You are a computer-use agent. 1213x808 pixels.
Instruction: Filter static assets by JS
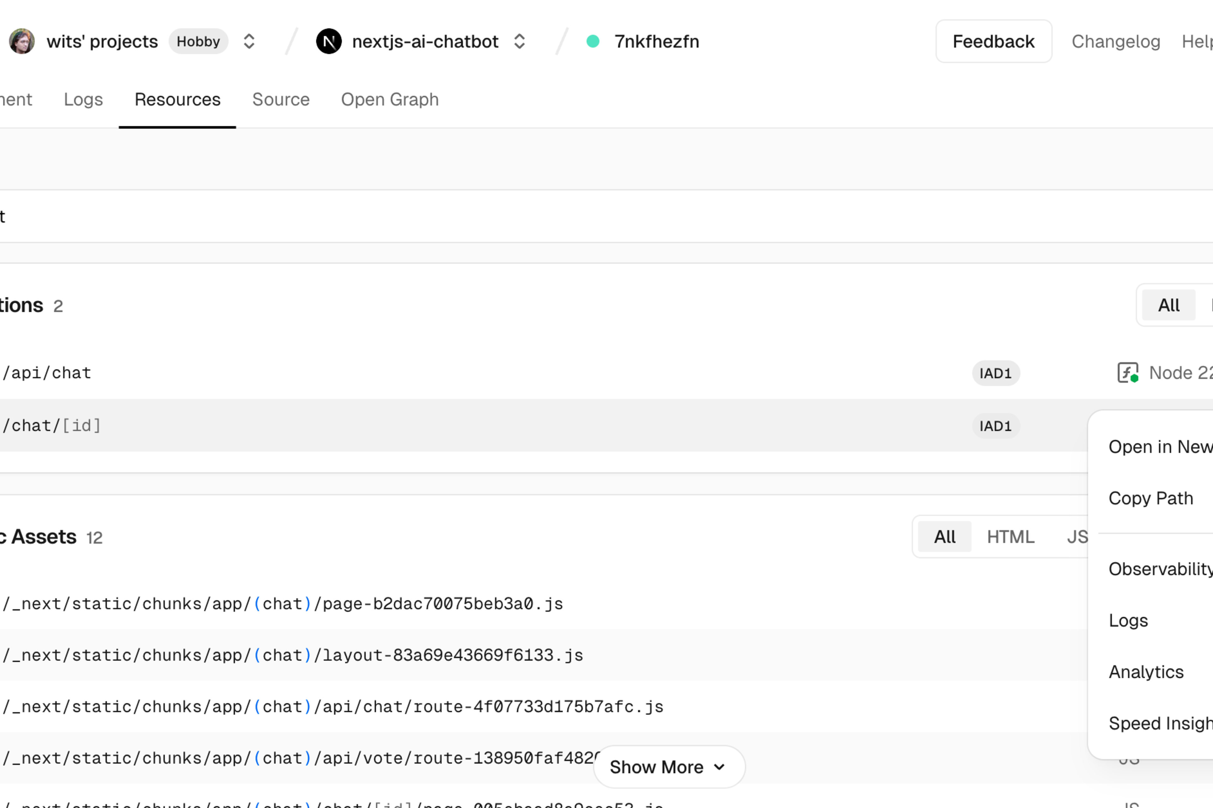click(1077, 537)
